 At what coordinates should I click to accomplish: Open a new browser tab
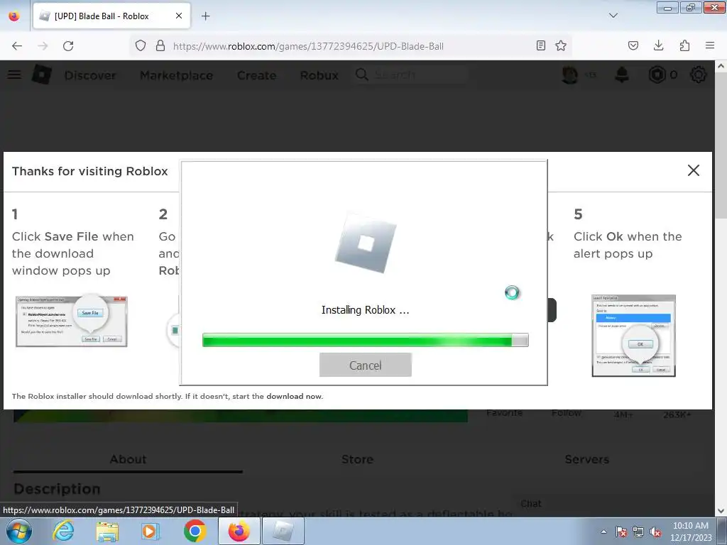[x=205, y=16]
